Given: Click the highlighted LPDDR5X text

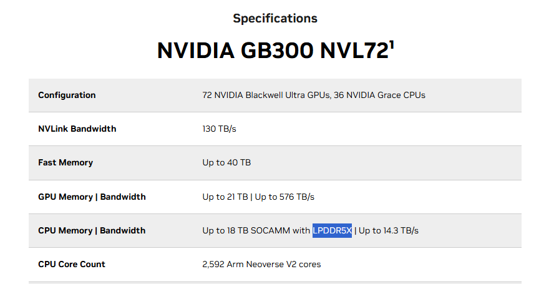Looking at the screenshot, I should pyautogui.click(x=333, y=231).
